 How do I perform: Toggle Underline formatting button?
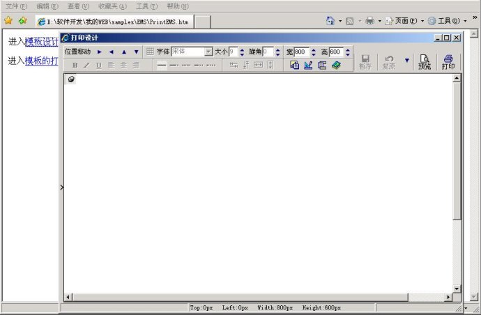point(98,66)
